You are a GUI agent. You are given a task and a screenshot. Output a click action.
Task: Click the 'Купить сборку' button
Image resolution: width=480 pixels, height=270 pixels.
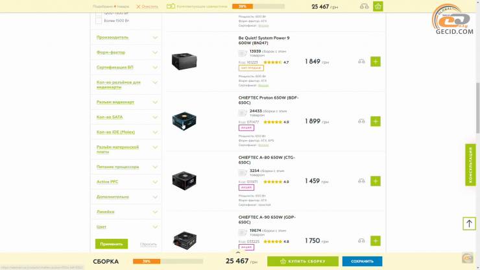pos(303,261)
